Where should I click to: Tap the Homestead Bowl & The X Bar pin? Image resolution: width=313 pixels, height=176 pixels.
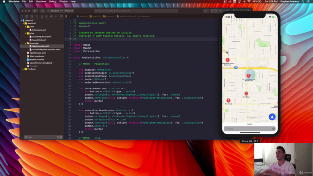[x=227, y=60]
